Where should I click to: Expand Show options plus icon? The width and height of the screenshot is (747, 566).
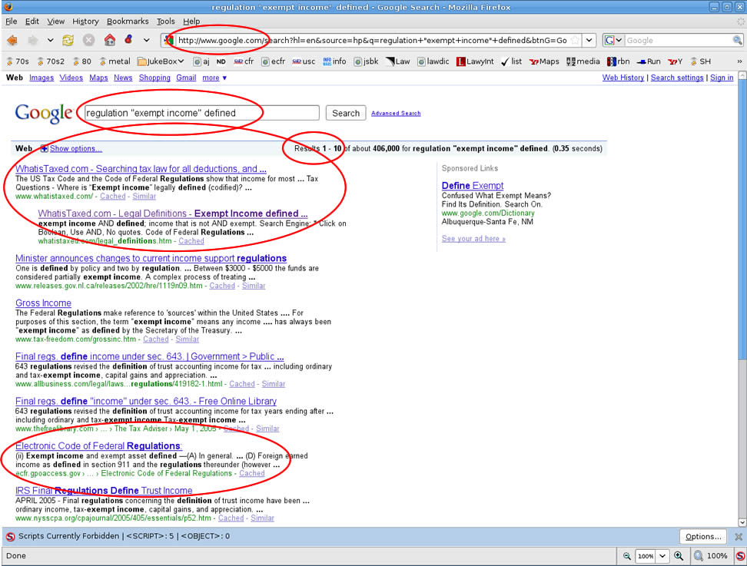(44, 148)
